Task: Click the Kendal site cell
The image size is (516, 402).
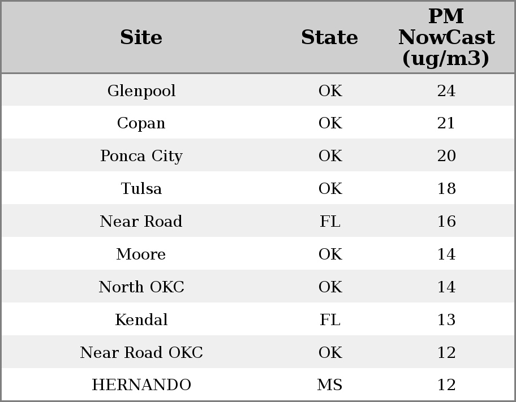Action: 141,320
